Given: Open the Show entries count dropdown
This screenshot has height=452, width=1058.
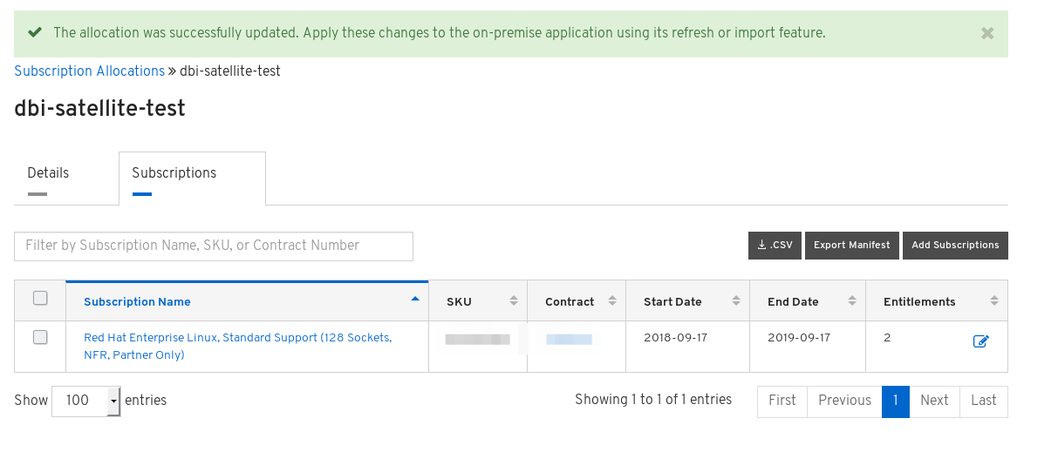Looking at the screenshot, I should (86, 401).
